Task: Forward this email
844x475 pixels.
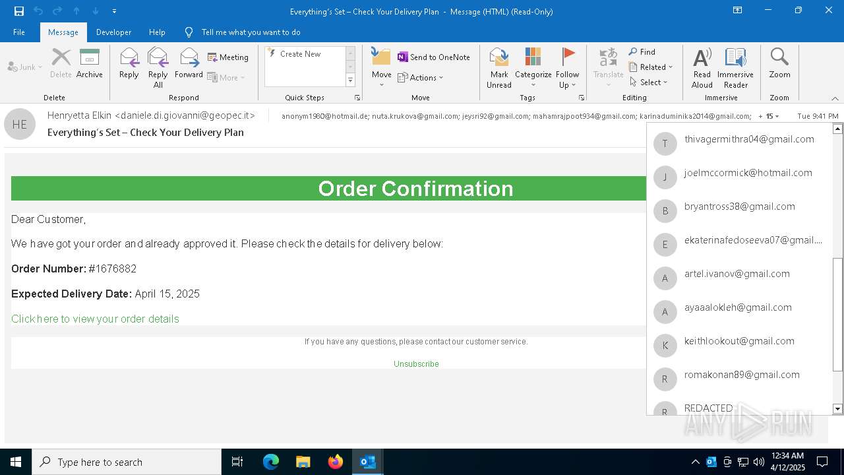Action: tap(189, 63)
